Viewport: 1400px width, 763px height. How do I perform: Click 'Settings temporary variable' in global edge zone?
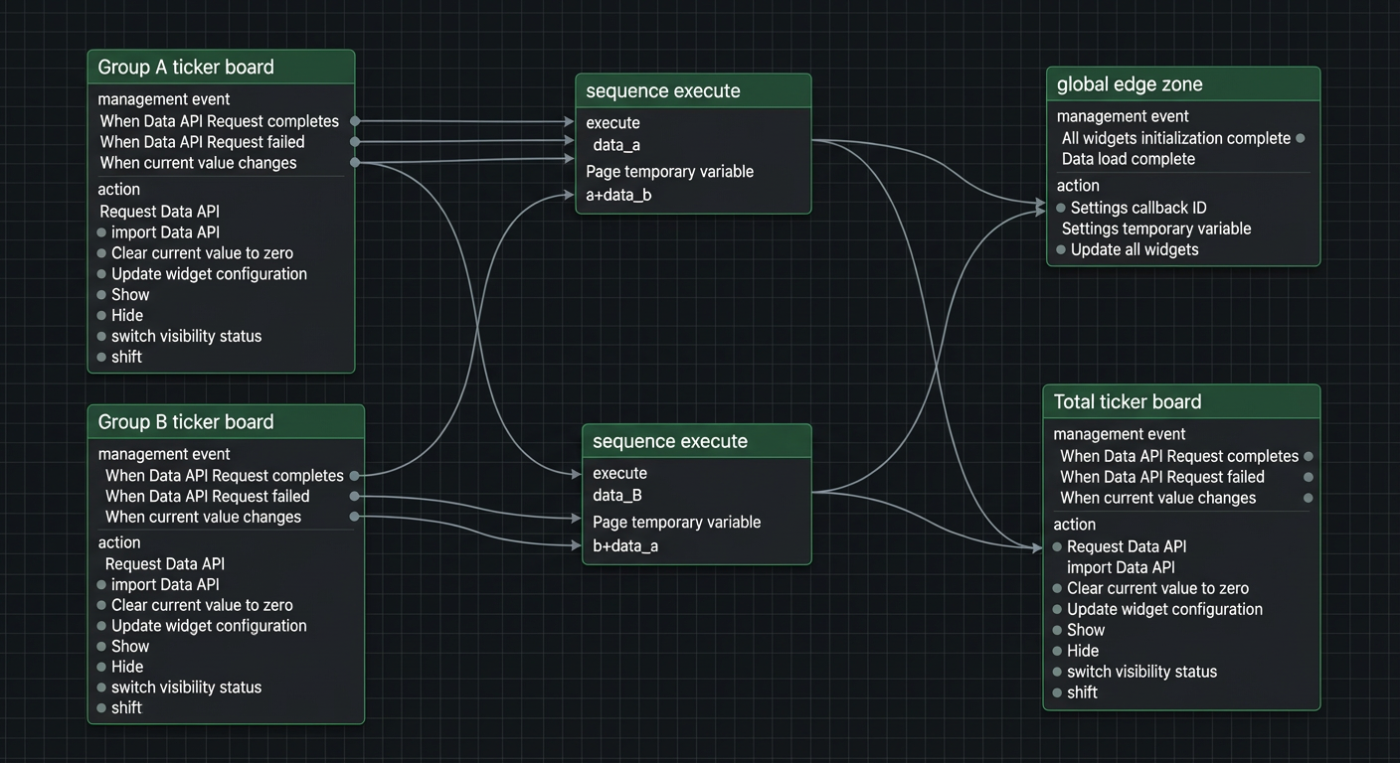(x=1156, y=229)
